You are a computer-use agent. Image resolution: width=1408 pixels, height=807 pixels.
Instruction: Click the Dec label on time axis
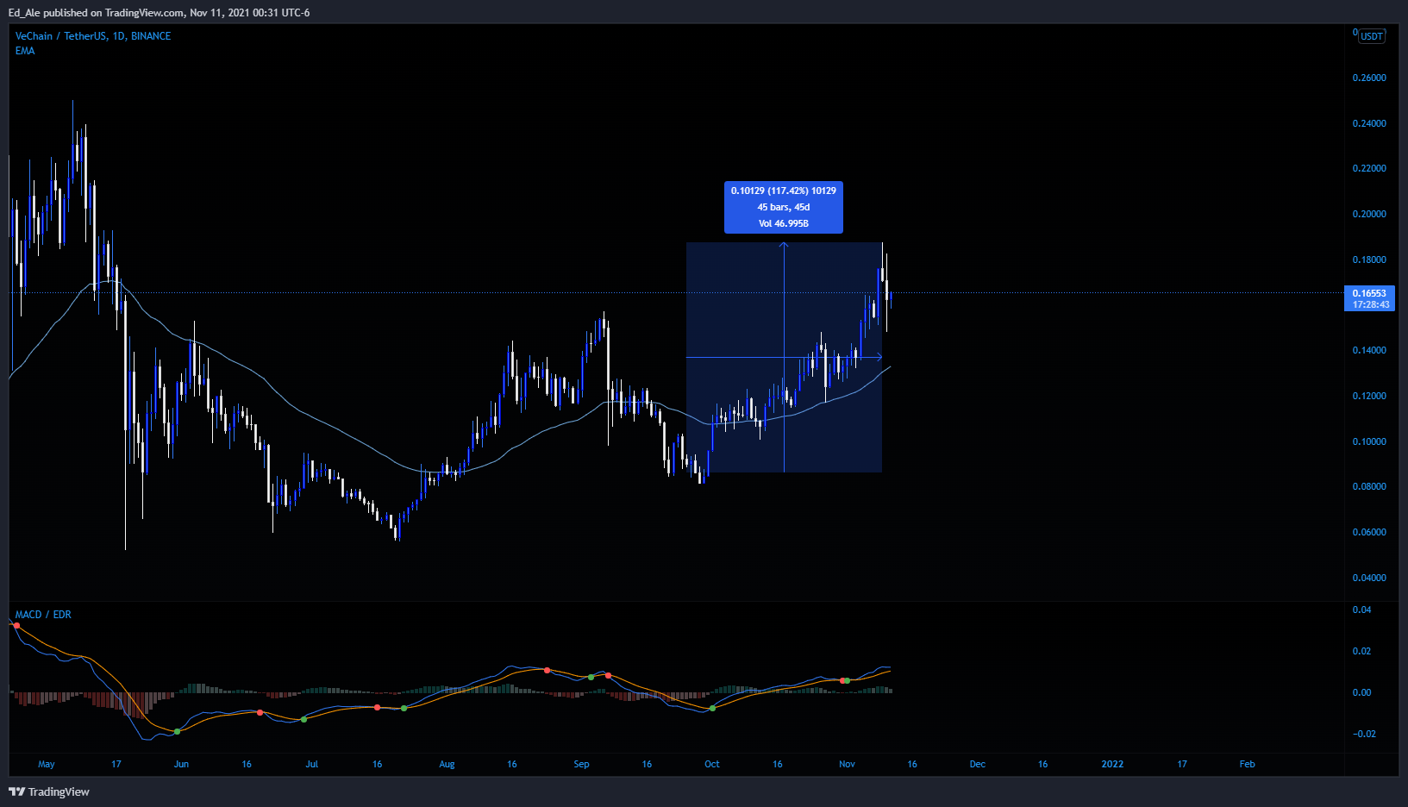[x=978, y=764]
